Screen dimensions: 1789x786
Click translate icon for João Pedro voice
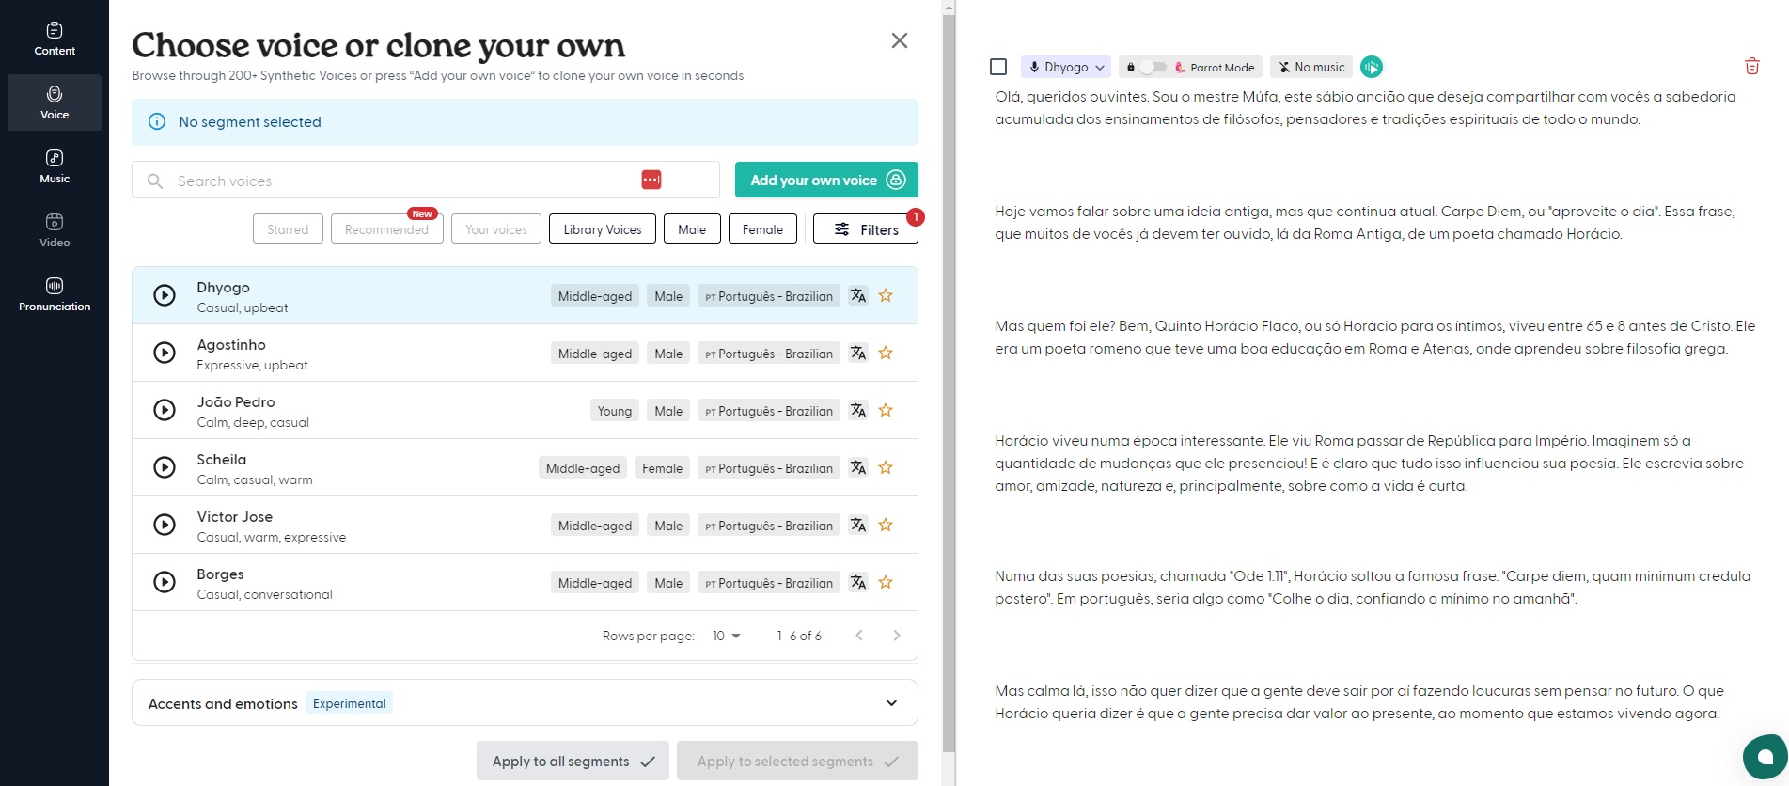(x=857, y=411)
